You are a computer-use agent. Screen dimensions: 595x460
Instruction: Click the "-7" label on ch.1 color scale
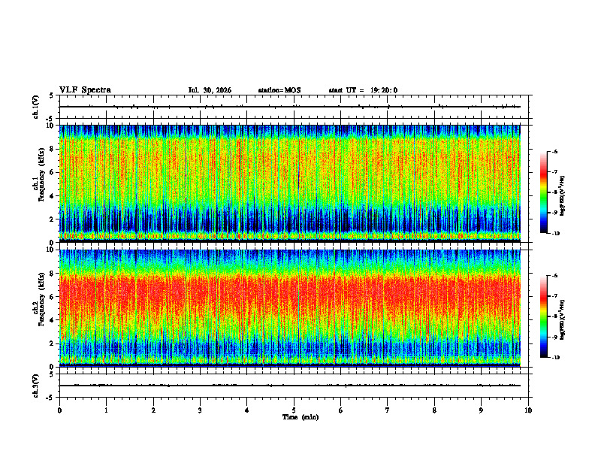point(554,172)
